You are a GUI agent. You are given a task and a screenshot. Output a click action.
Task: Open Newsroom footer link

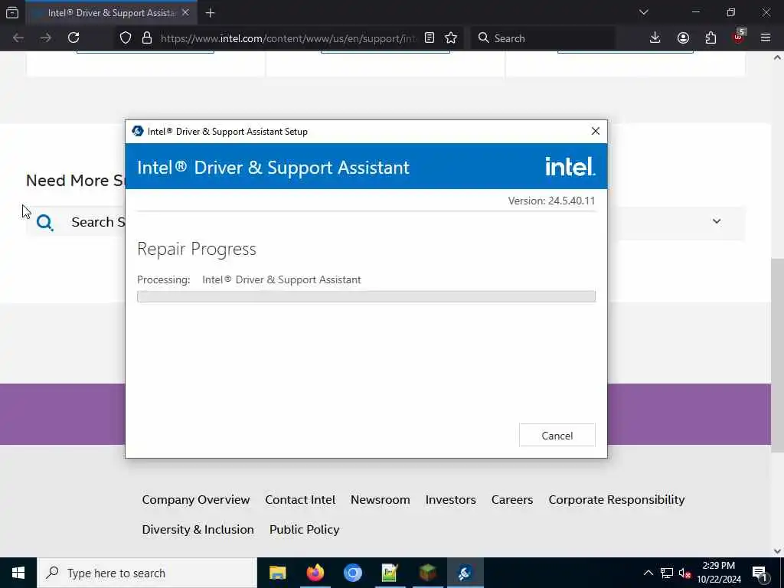click(x=380, y=499)
